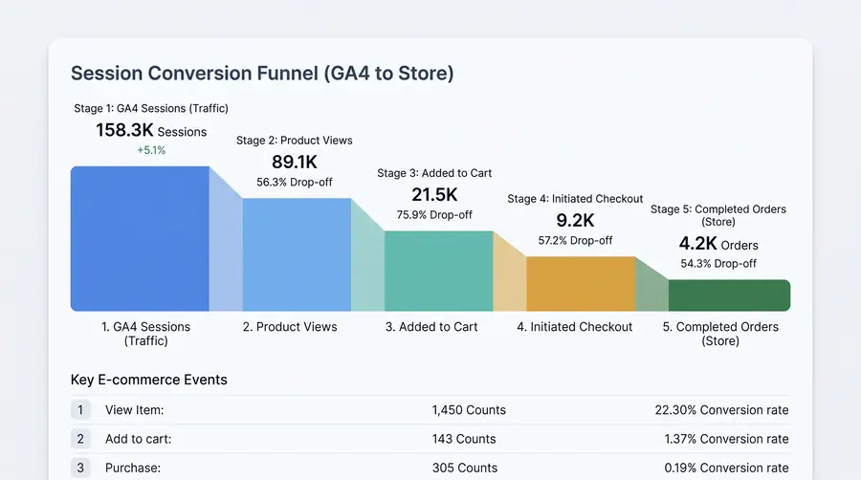The height and width of the screenshot is (480, 861).
Task: Click the 22.30% Conversion rate value
Action: pyautogui.click(x=721, y=410)
